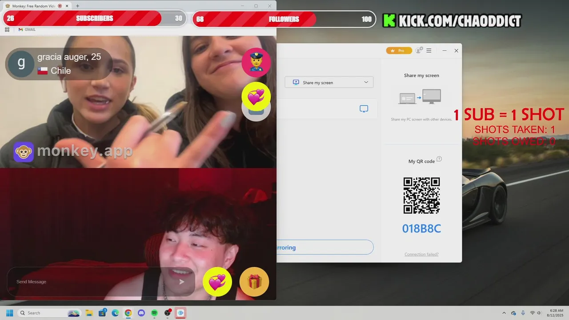This screenshot has width=569, height=320.
Task: Open the hamburger menu in mirroring app
Action: (x=429, y=51)
